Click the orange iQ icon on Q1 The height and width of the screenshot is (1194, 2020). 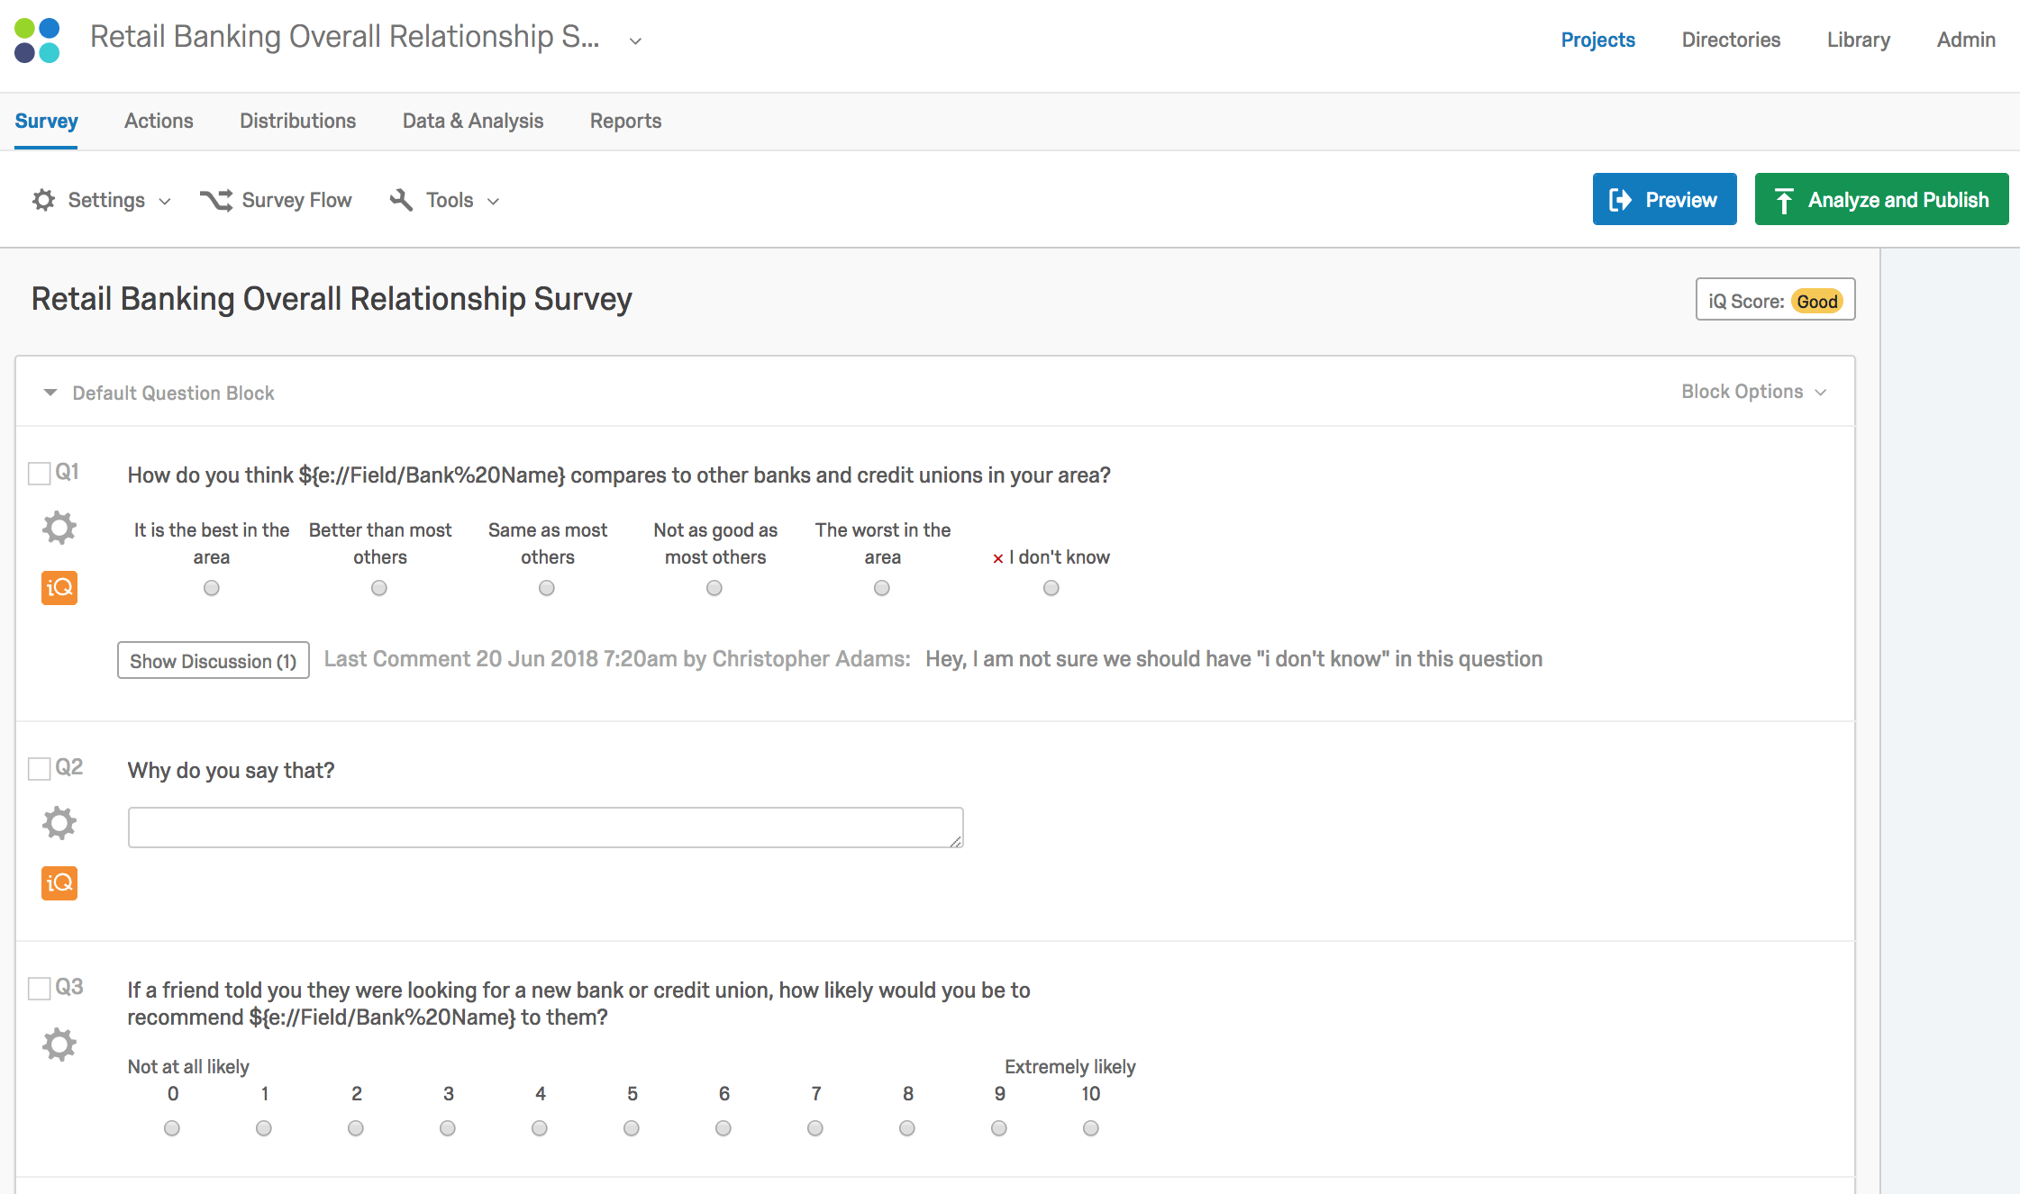point(59,588)
